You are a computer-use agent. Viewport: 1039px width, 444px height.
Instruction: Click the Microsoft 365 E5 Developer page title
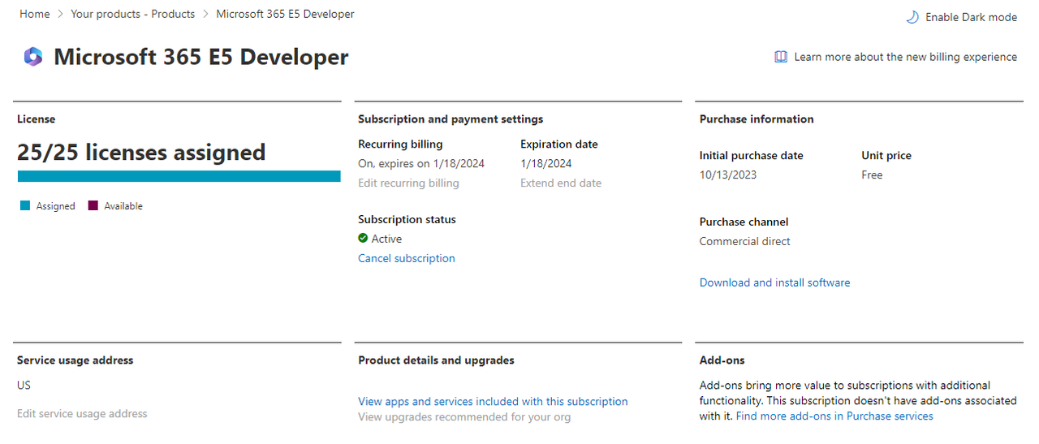click(201, 57)
